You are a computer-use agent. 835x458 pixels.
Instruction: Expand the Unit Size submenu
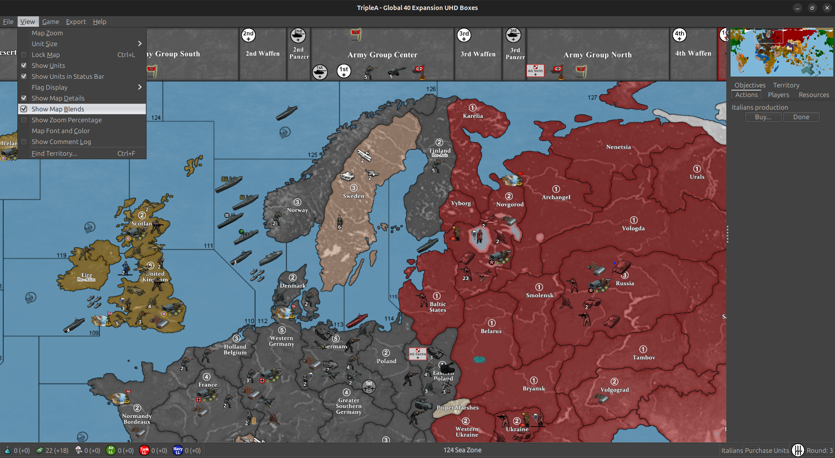(x=44, y=43)
